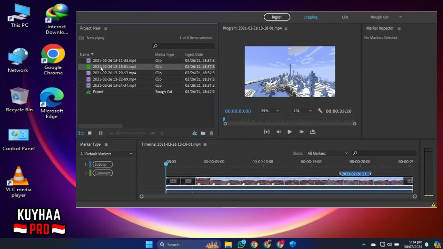
Task: Add a Subclip marker
Action: pyautogui.click(x=102, y=164)
